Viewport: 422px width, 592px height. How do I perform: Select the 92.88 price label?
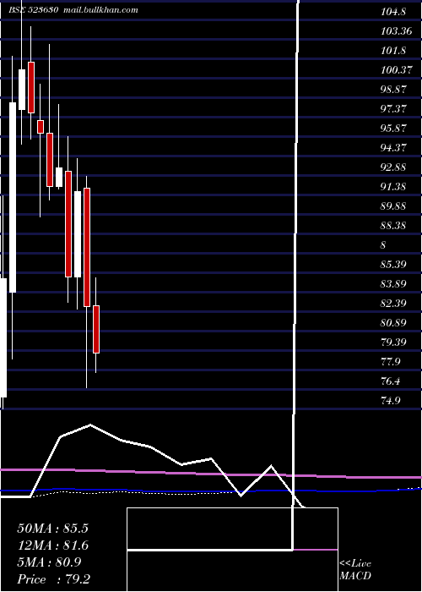[393, 167]
